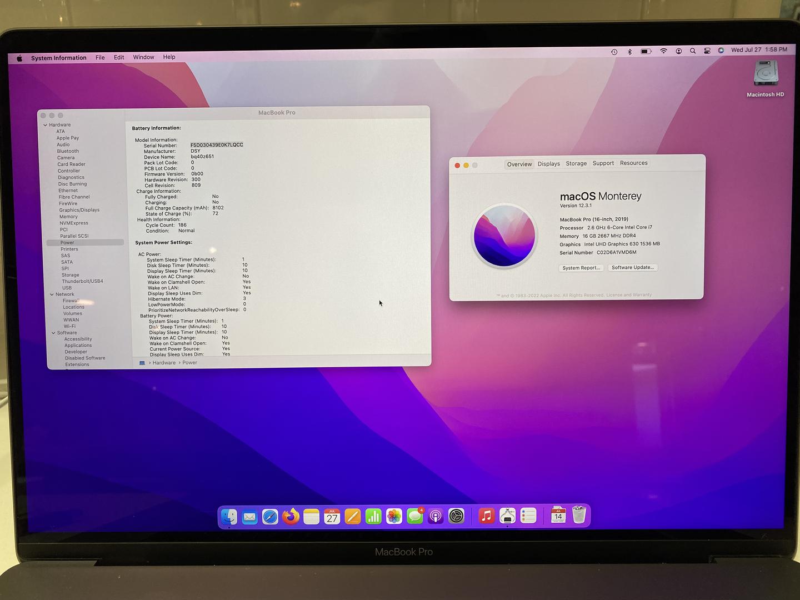Image resolution: width=800 pixels, height=600 pixels.
Task: Click System Information icon in Dock
Action: pos(507,516)
